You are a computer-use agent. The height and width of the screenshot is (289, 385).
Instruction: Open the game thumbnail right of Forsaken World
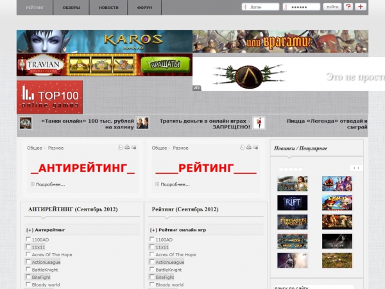pyautogui.click(x=337, y=222)
